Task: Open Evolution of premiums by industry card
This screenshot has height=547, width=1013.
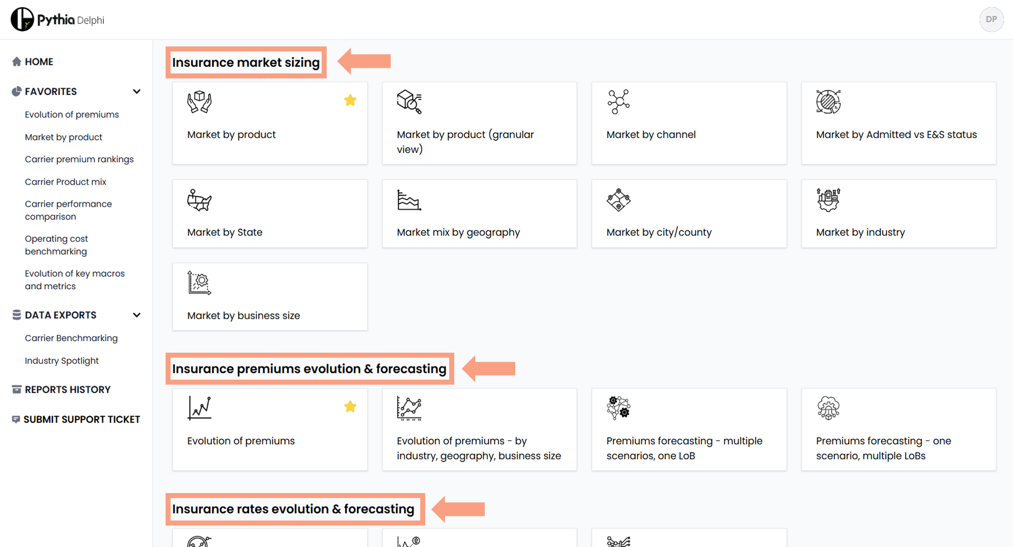Action: click(479, 429)
